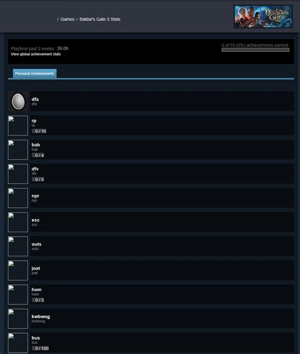Viewport: 300px width, 354px height.
Task: Open Baldur's Gate 3 Stats breadcrumb
Action: click(x=100, y=19)
